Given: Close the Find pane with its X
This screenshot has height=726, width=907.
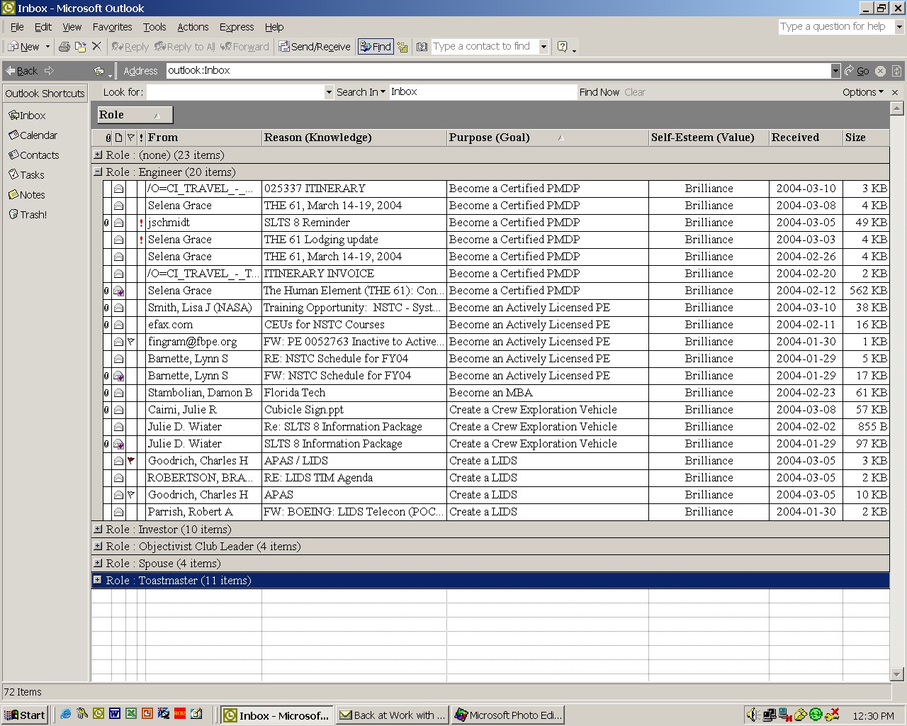Looking at the screenshot, I should [x=895, y=92].
